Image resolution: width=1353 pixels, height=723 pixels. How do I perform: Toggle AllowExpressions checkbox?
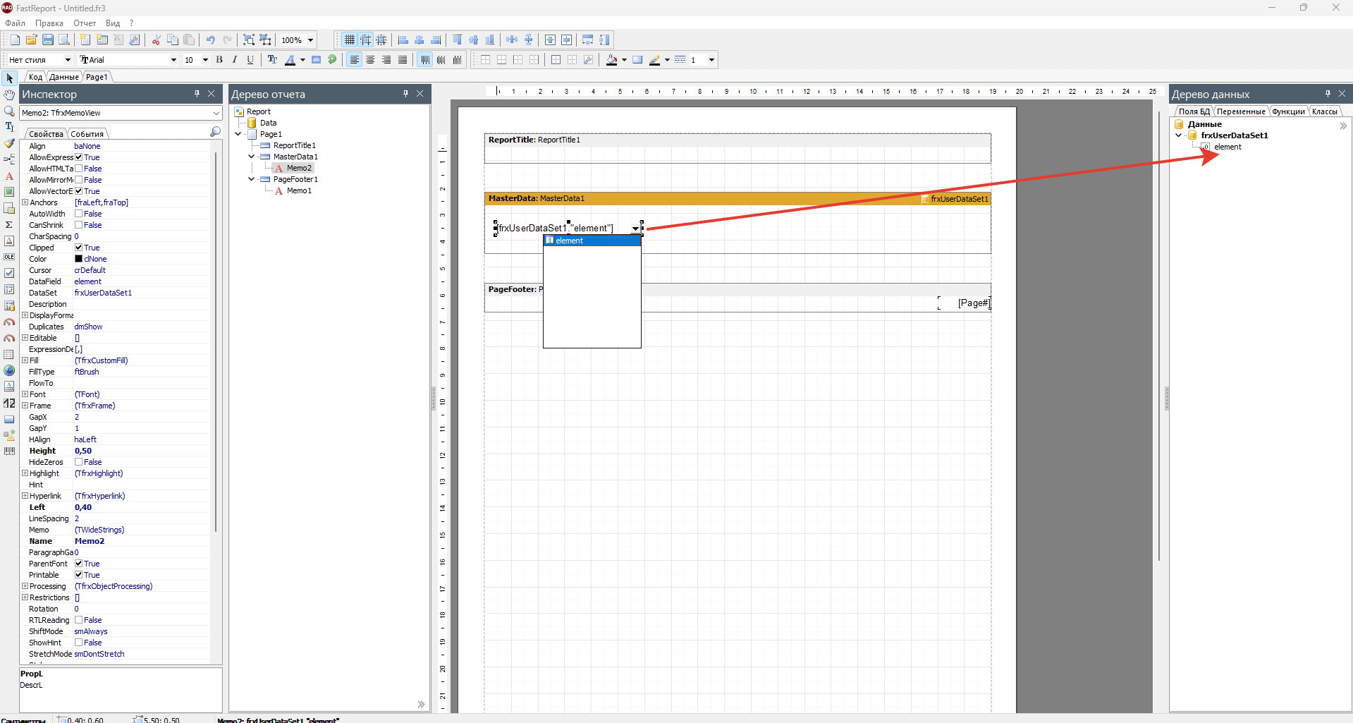tap(79, 157)
